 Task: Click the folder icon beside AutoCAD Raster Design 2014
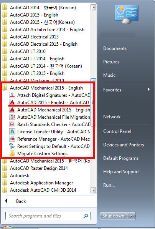coord(5,168)
